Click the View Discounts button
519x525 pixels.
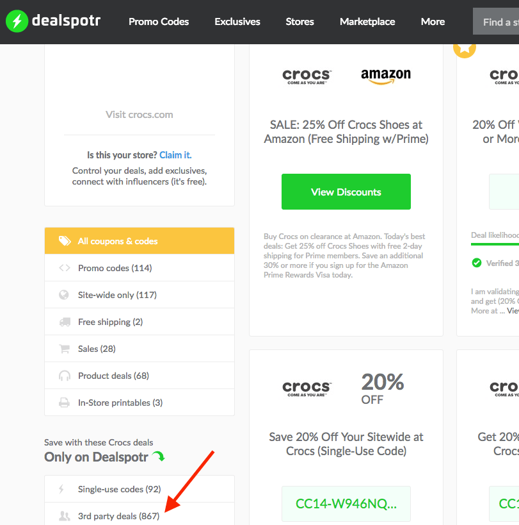[346, 192]
